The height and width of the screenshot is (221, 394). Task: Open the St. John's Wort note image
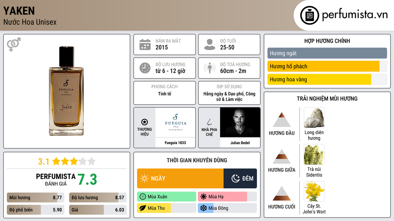[314, 191]
